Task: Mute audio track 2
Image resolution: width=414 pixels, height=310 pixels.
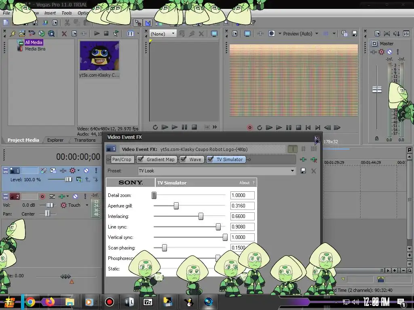Action: point(75,197)
